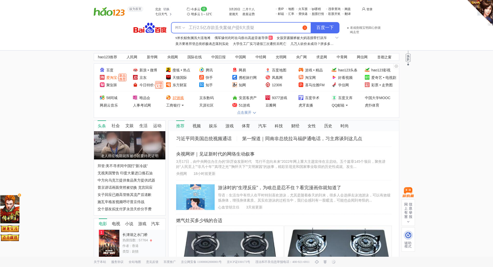Image resolution: width=493 pixels, height=267 pixels.
Task: Open the 网页 search type dropdown
Action: 180,28
